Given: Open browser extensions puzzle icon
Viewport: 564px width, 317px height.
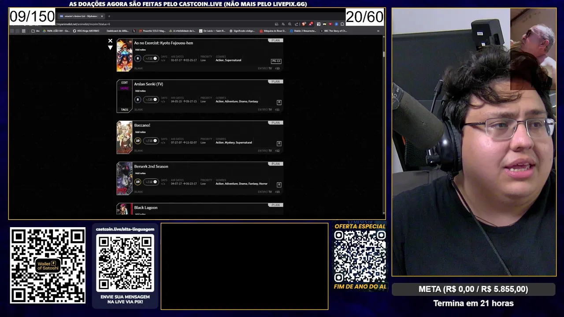Looking at the screenshot, I should click(x=342, y=24).
